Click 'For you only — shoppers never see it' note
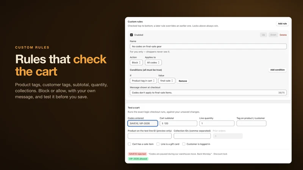The height and width of the screenshot is (170, 303). tap(150, 52)
